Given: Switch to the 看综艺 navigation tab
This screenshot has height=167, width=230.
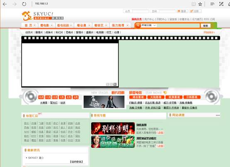Looking at the screenshot, I should pos(100,25).
